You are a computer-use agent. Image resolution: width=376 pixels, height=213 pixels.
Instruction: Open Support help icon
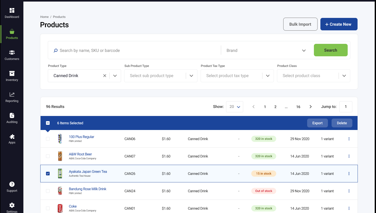(12, 184)
